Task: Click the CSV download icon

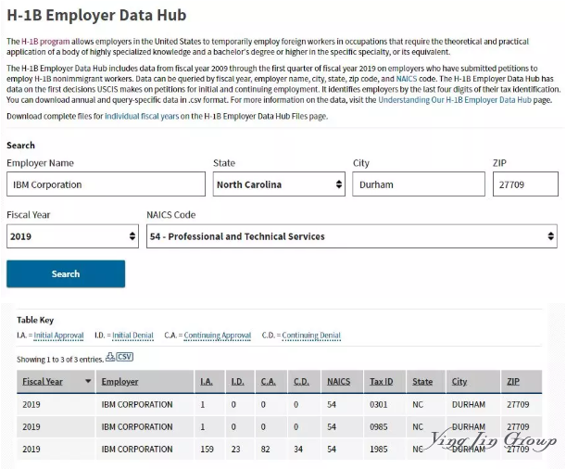Action: pyautogui.click(x=119, y=357)
